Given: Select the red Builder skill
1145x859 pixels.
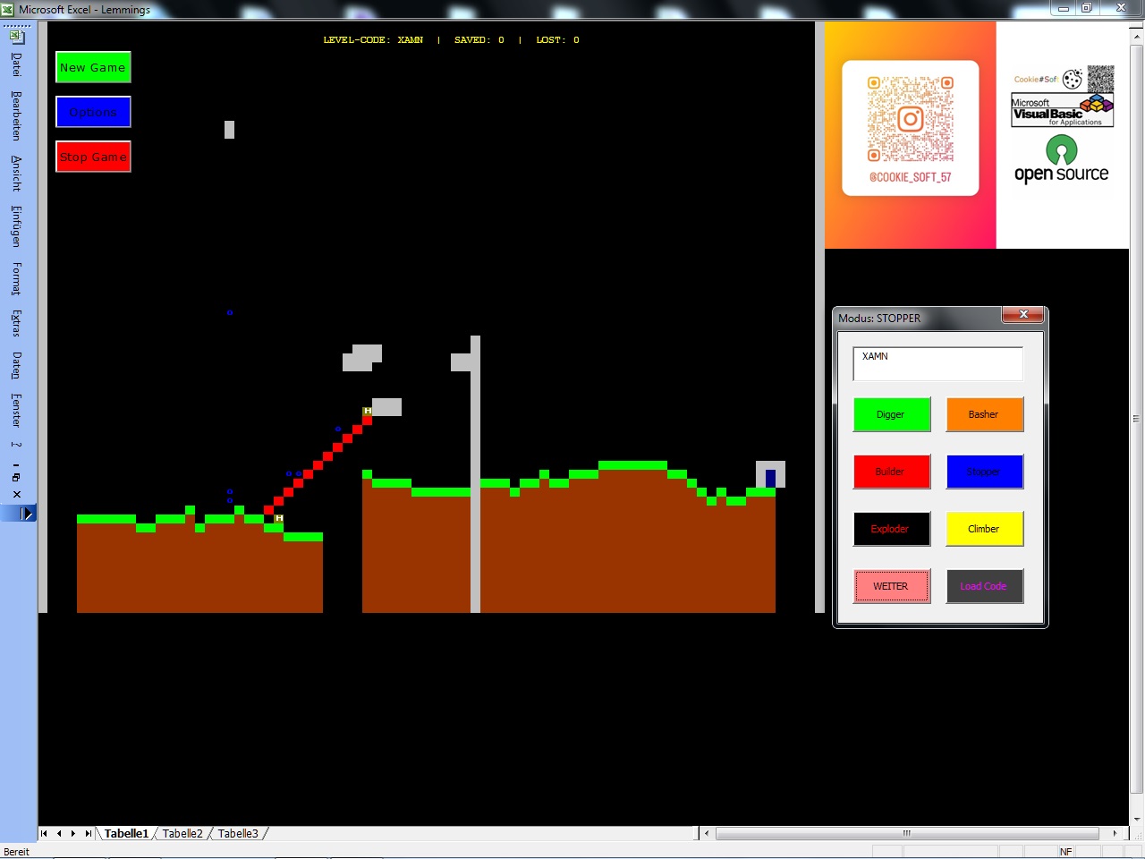Looking at the screenshot, I should tap(892, 472).
